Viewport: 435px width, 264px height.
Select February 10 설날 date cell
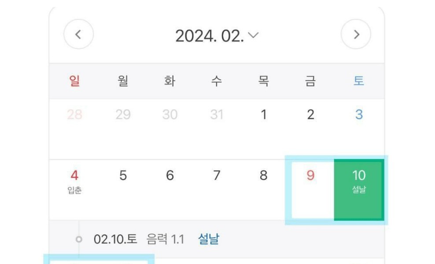tap(359, 189)
